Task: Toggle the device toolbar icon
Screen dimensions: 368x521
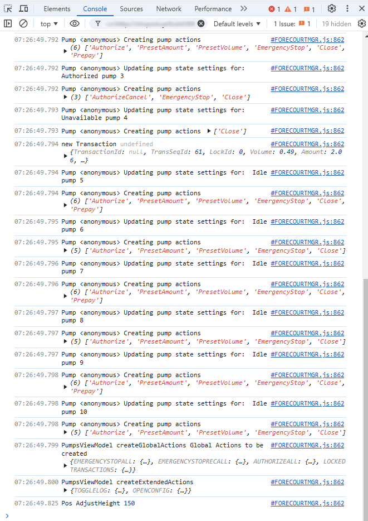Action: coord(23,8)
